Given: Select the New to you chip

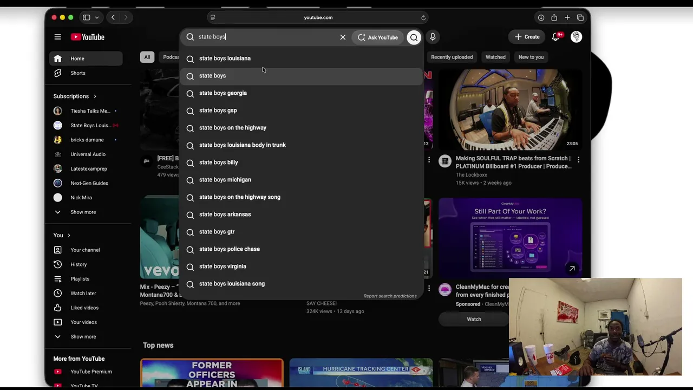Looking at the screenshot, I should [x=531, y=57].
